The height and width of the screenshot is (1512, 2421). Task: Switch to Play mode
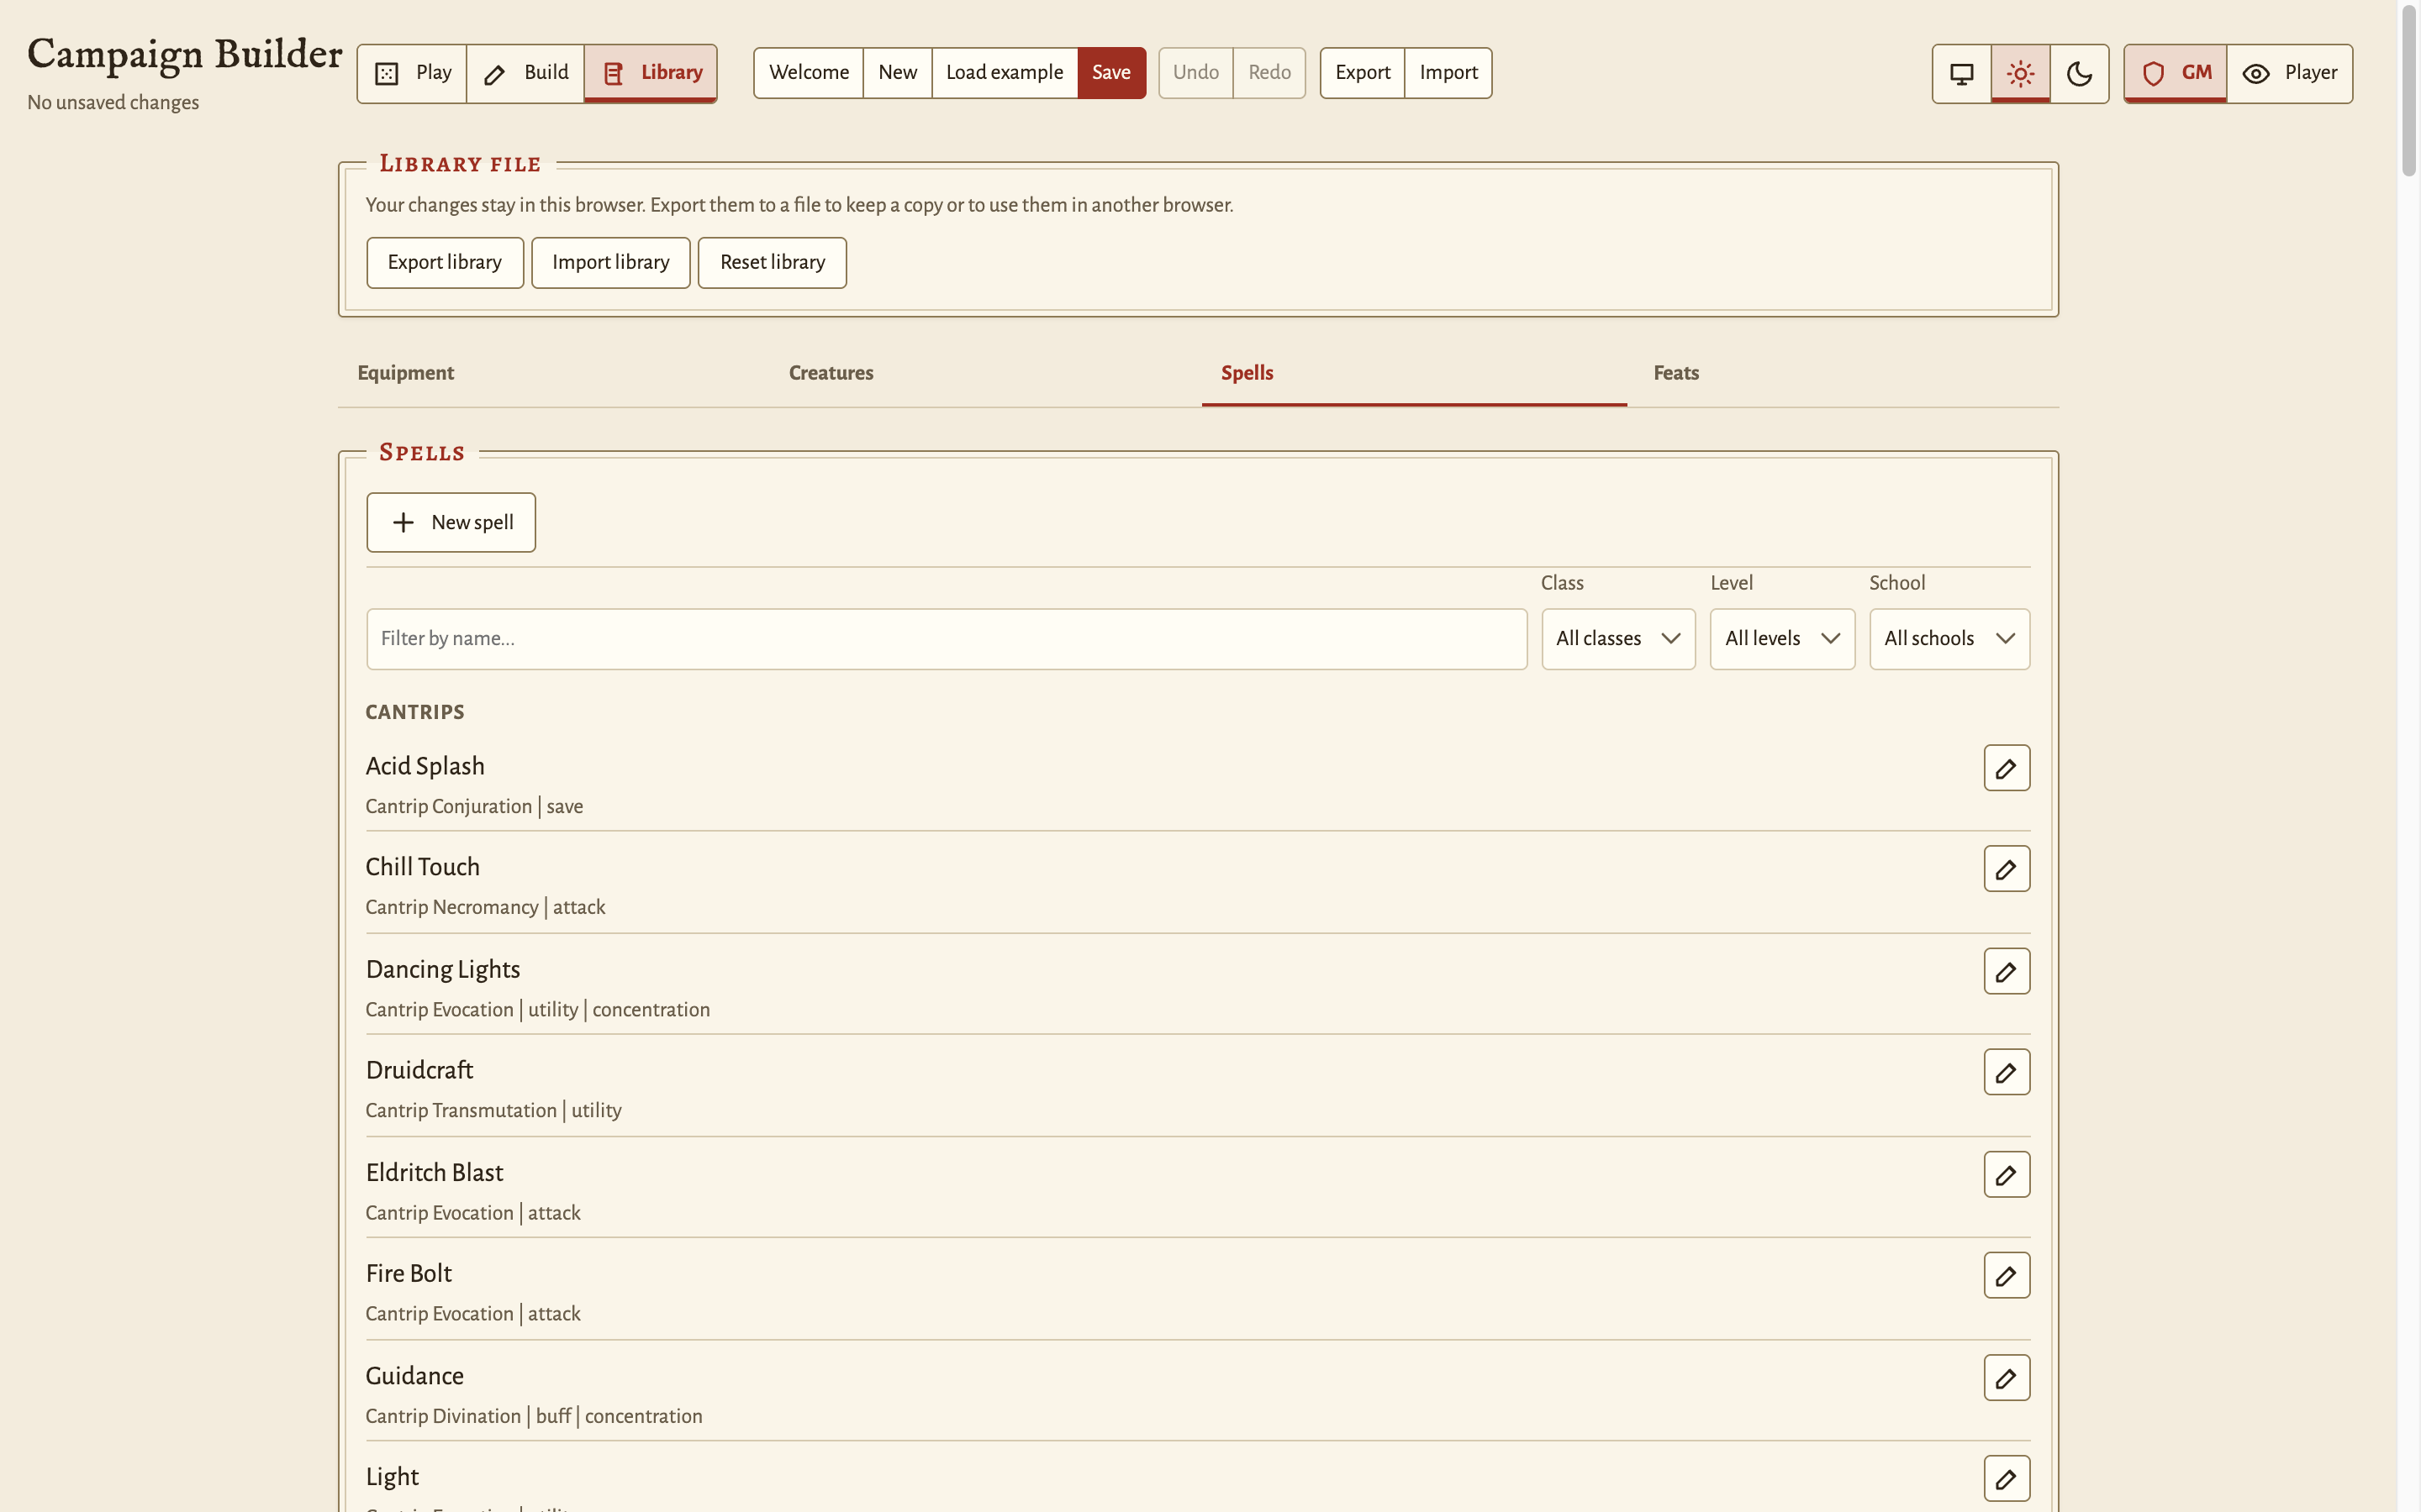click(412, 73)
